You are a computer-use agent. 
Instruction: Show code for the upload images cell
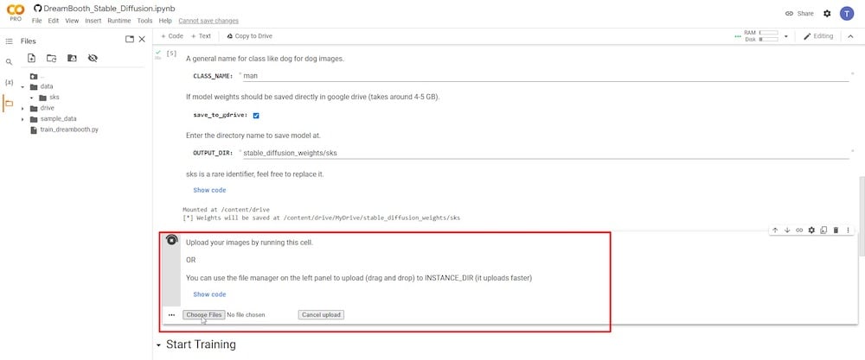(x=209, y=294)
